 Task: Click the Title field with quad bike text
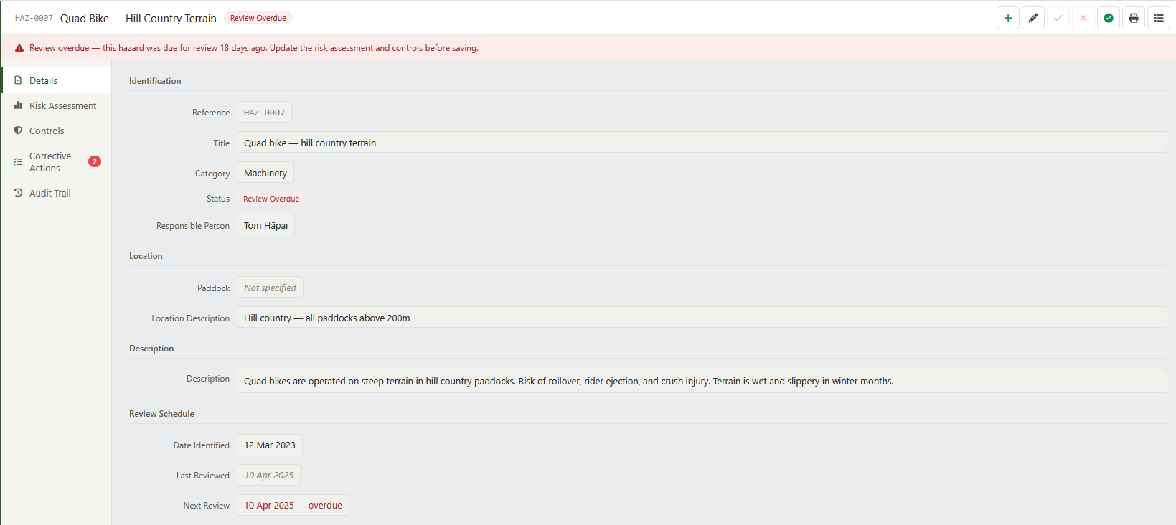coord(702,143)
